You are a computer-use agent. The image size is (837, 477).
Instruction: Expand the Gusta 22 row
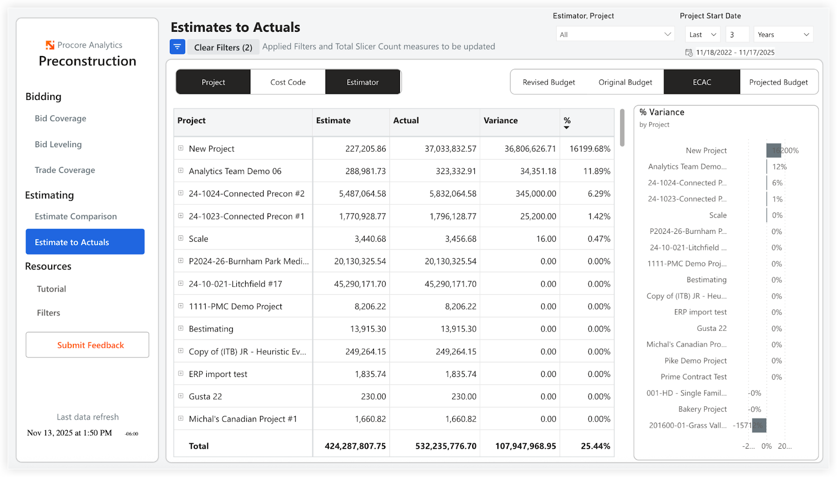tap(181, 396)
